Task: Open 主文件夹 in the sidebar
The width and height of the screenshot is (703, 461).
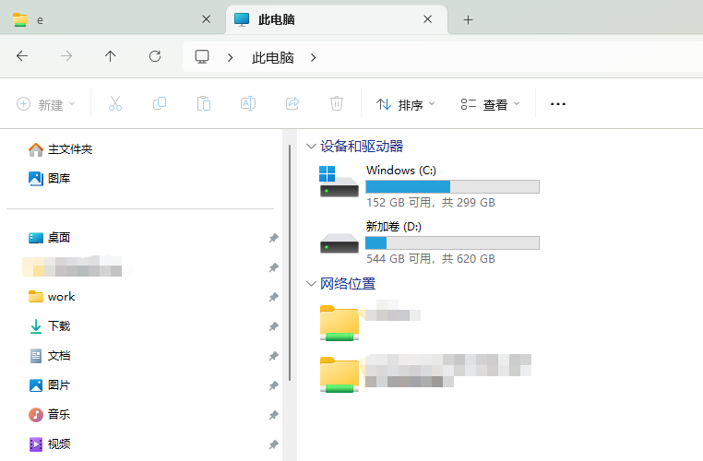Action: point(61,149)
